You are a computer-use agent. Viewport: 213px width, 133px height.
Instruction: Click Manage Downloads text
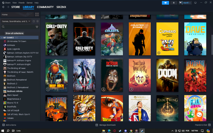tap(108, 125)
